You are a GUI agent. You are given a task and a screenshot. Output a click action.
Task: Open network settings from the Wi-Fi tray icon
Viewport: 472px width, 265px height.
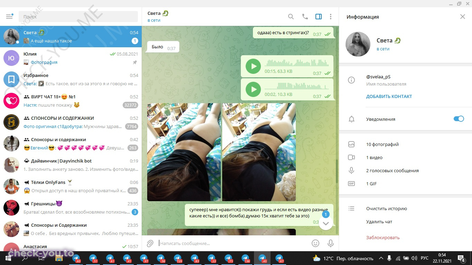(x=398, y=258)
